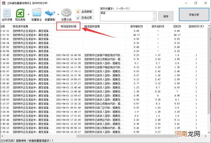Sort by 物流签收时间 column header
Image resolution: width=211 pixels, height=143 pixels.
click(x=69, y=26)
